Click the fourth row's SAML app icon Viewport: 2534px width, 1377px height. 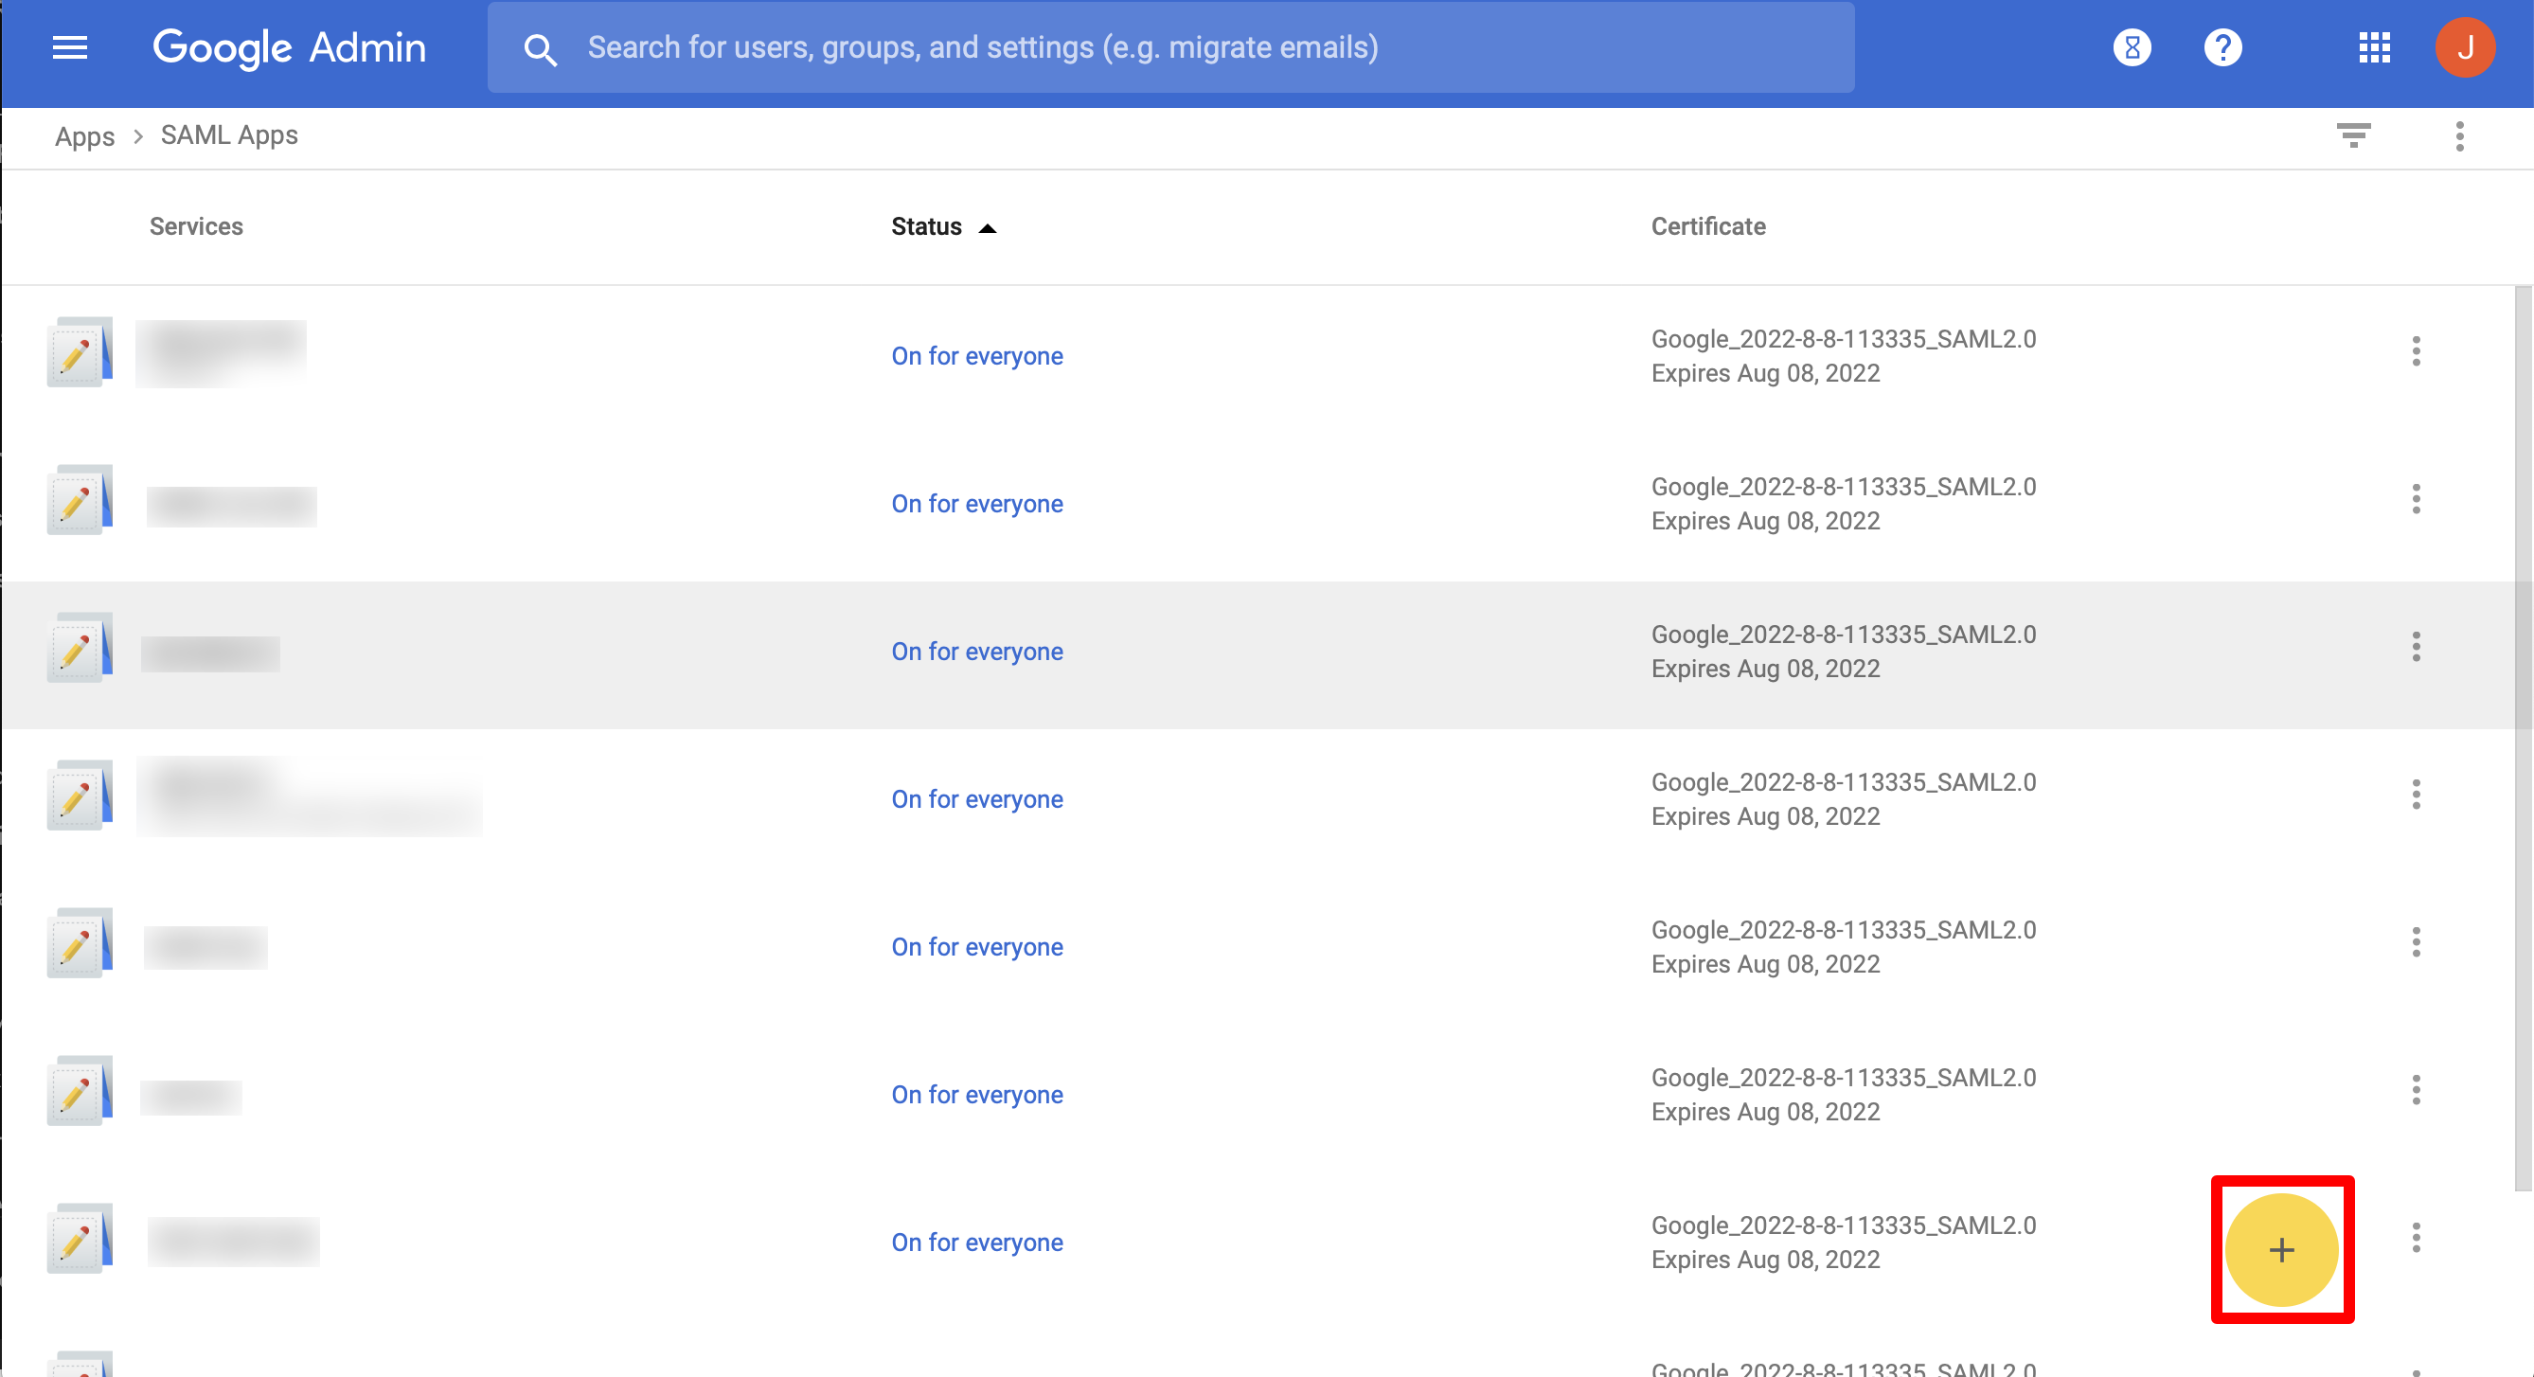(x=80, y=795)
